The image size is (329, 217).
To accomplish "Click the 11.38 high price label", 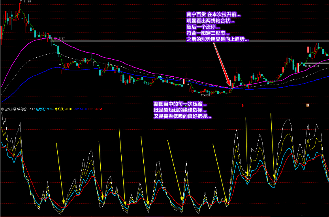I will tap(27, 2).
